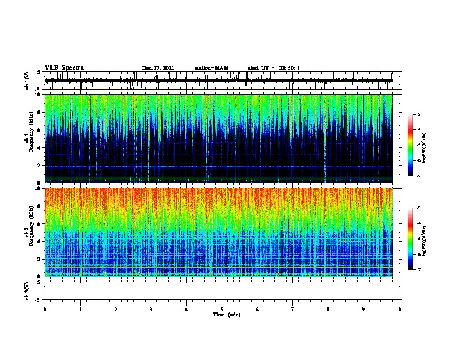449x347 pixels.
Task: Click the time axis tick label "7"
Action: point(293,310)
